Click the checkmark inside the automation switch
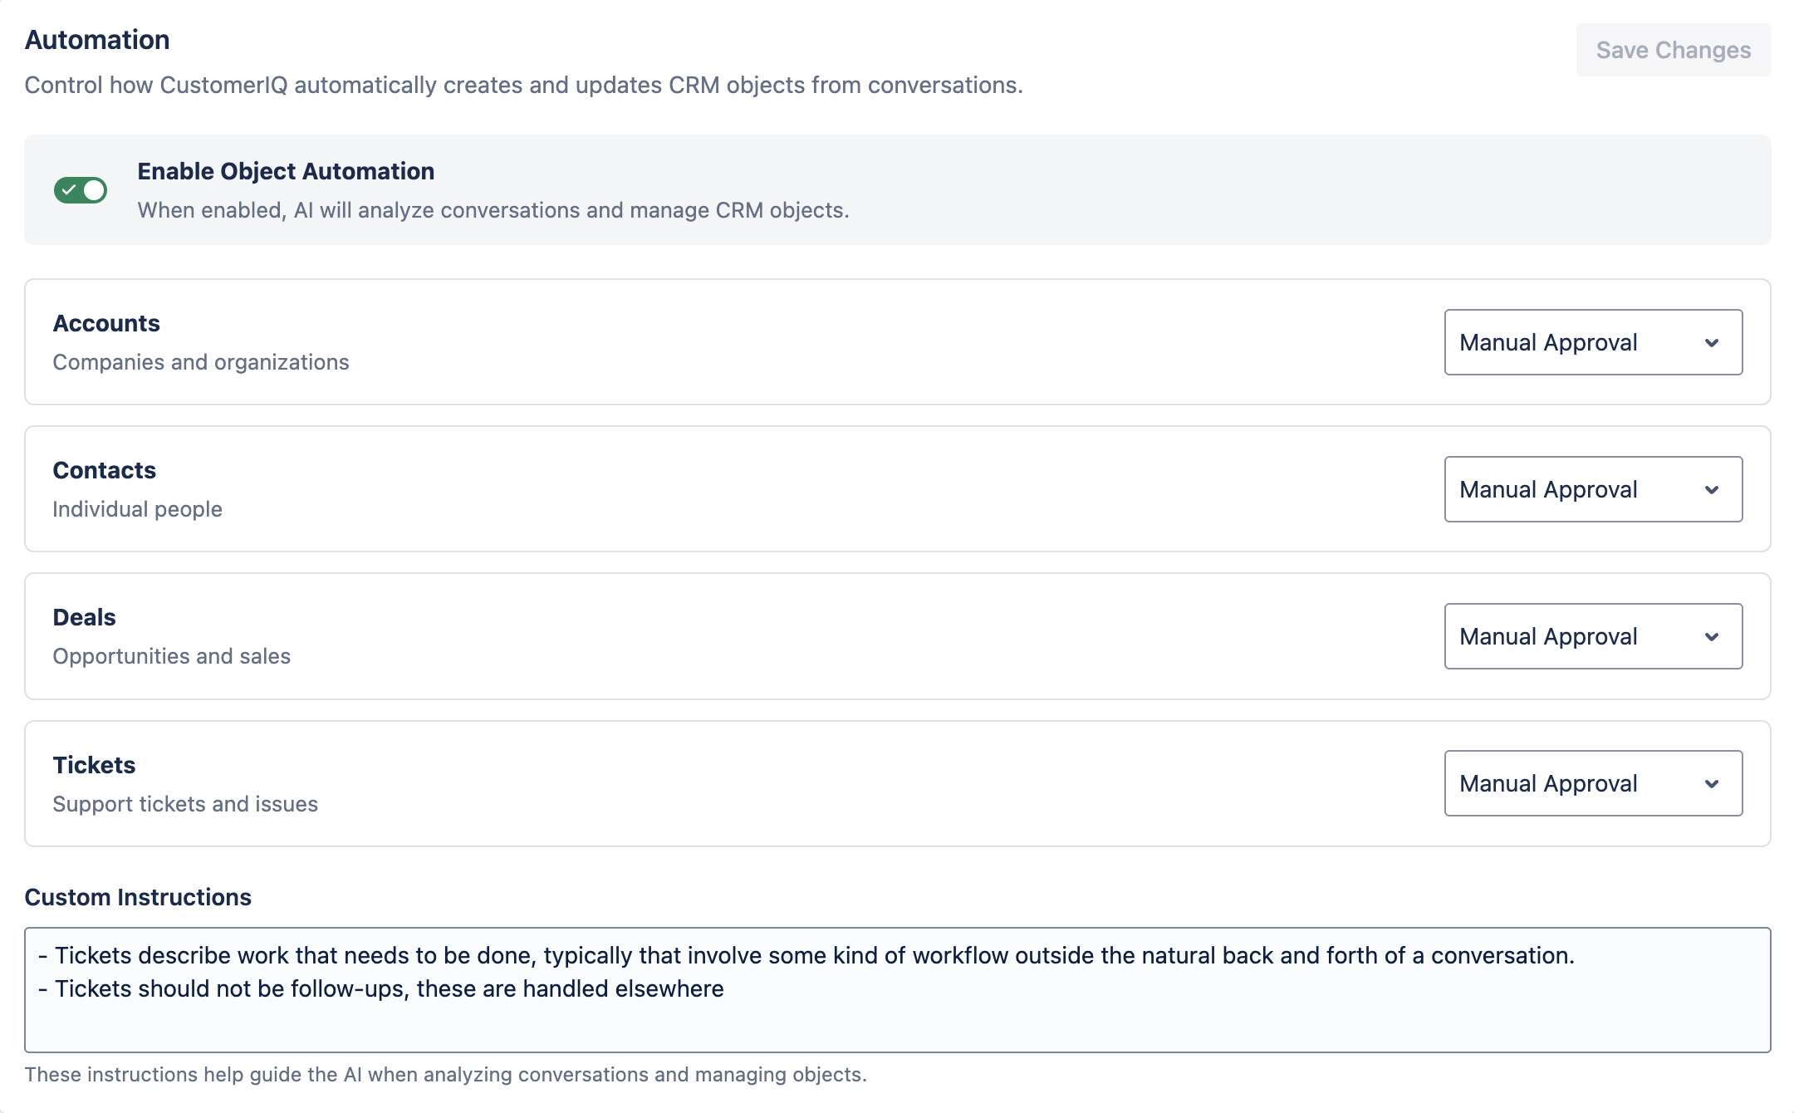1794x1113 pixels. click(x=69, y=190)
